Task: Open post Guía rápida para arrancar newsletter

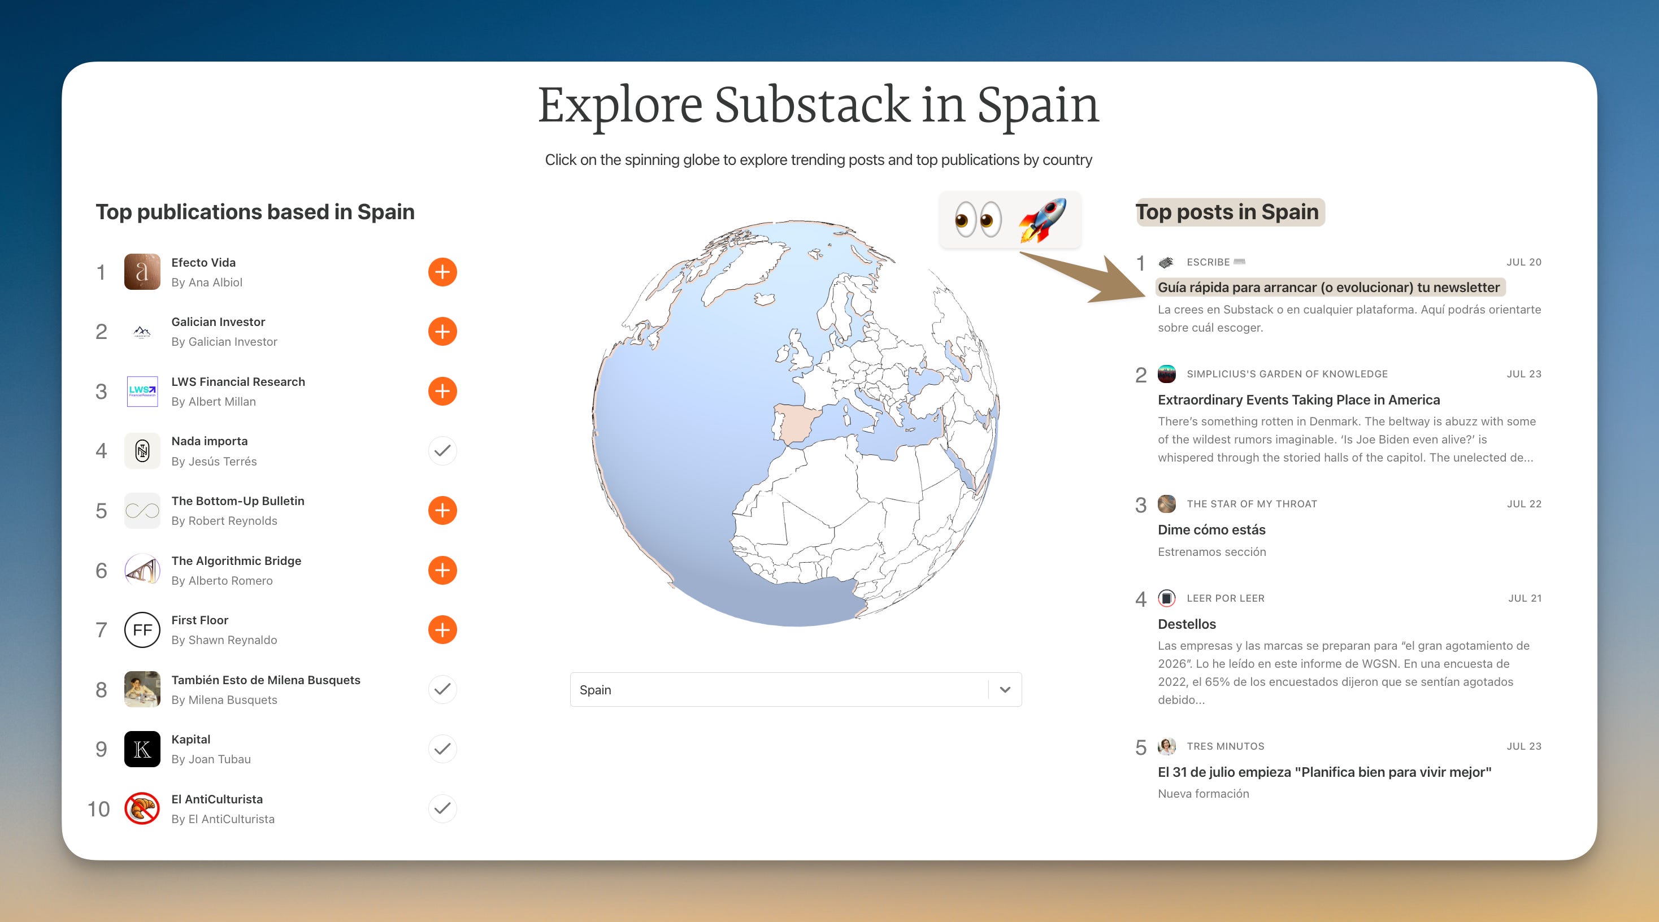Action: tap(1328, 287)
